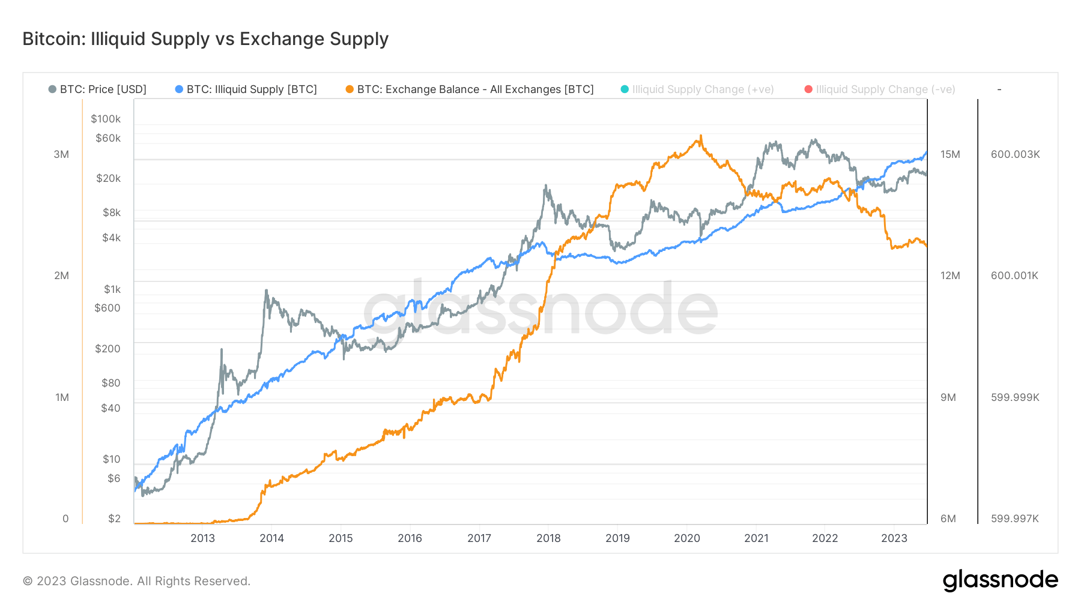The width and height of the screenshot is (1081, 608).
Task: Click the 2023 x-axis label
Action: tap(894, 538)
